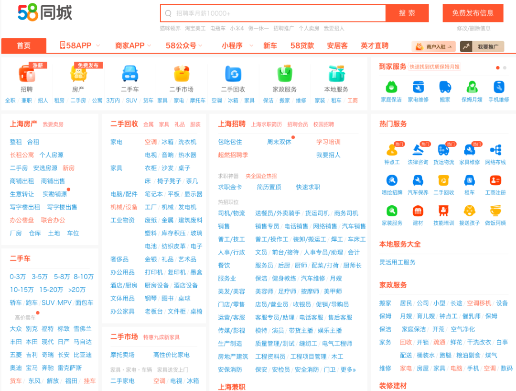Screen dimensions: 516x391
Task: Open the 招聘 recruitment icon
Action: [x=27, y=74]
